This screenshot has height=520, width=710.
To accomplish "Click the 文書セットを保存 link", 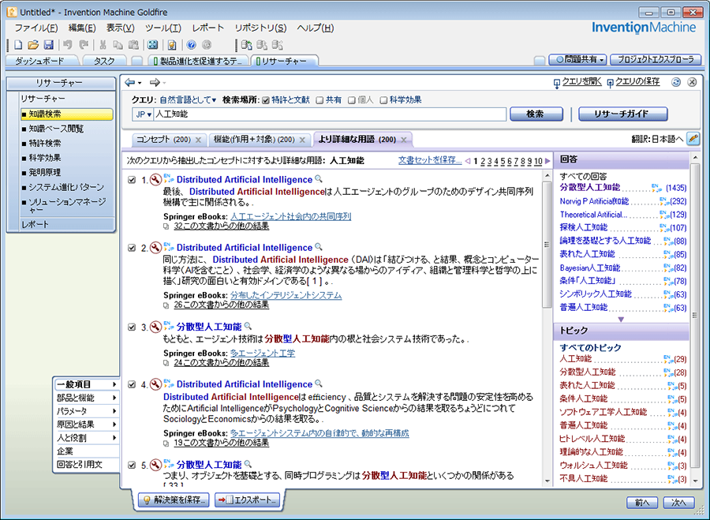I will tap(430, 160).
